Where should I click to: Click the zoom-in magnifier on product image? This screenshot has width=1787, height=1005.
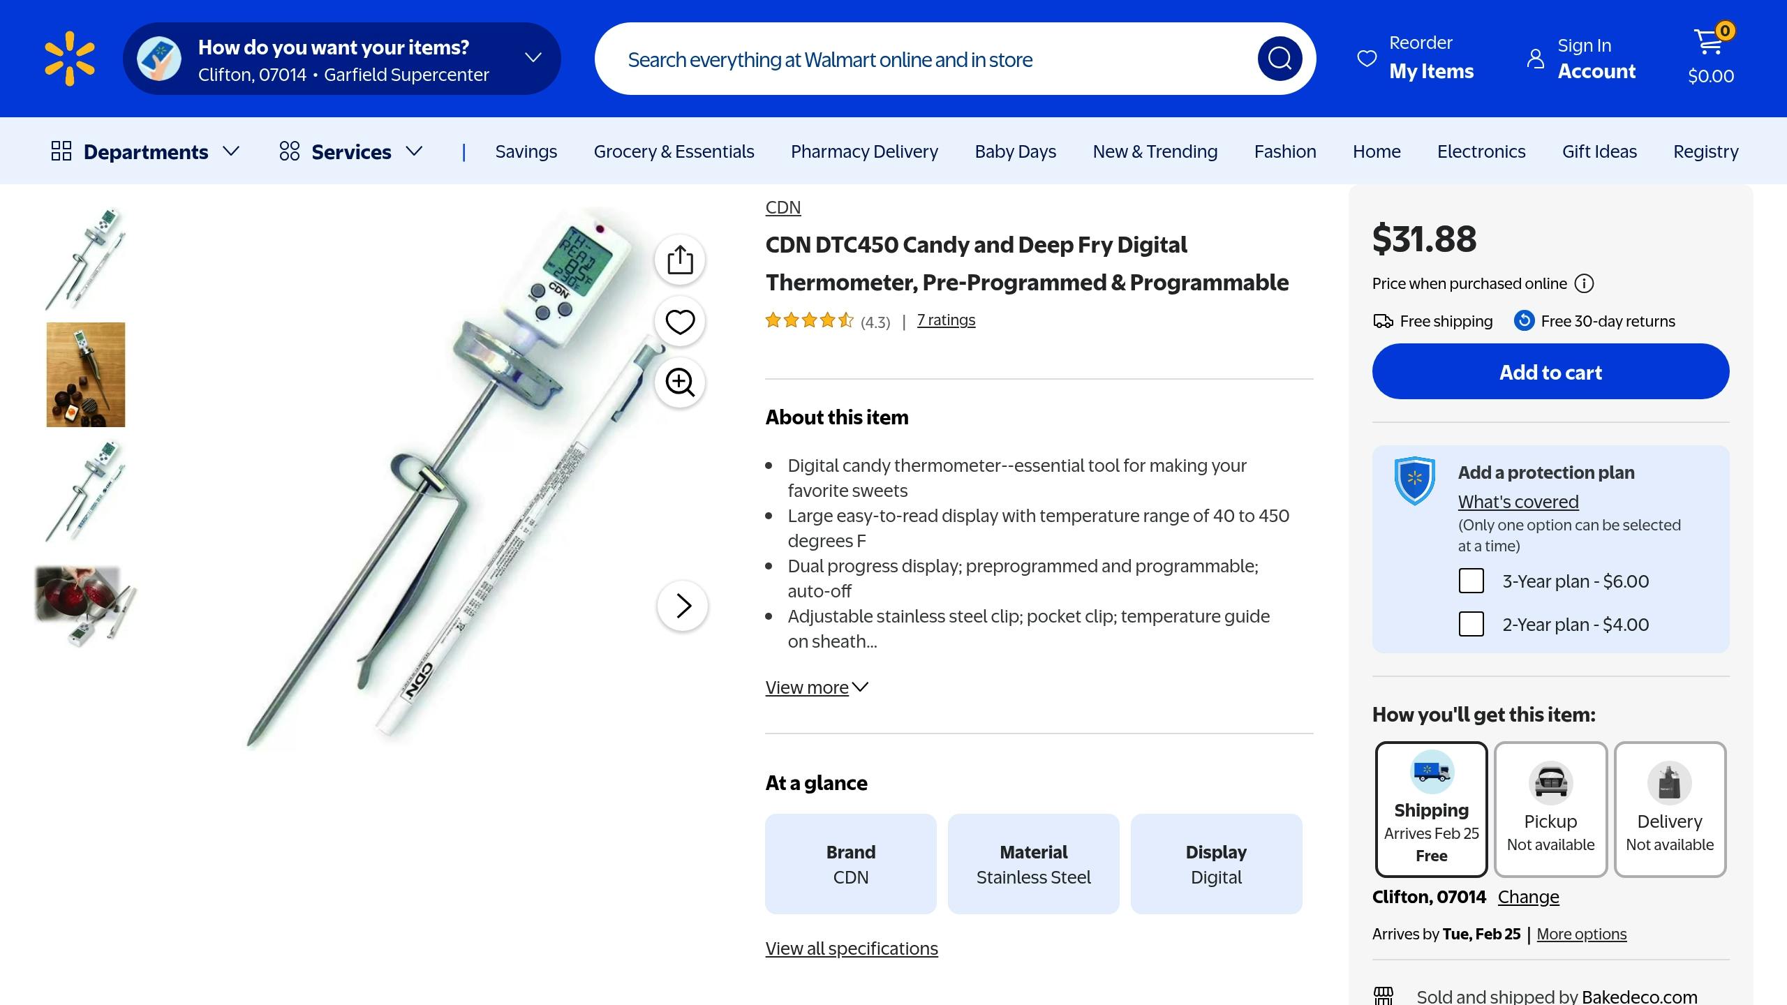click(x=680, y=382)
